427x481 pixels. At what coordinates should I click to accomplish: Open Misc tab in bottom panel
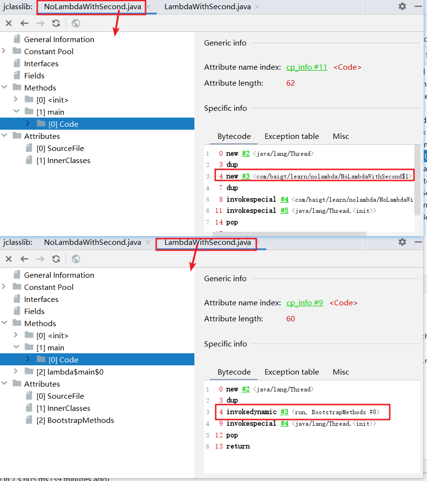341,372
